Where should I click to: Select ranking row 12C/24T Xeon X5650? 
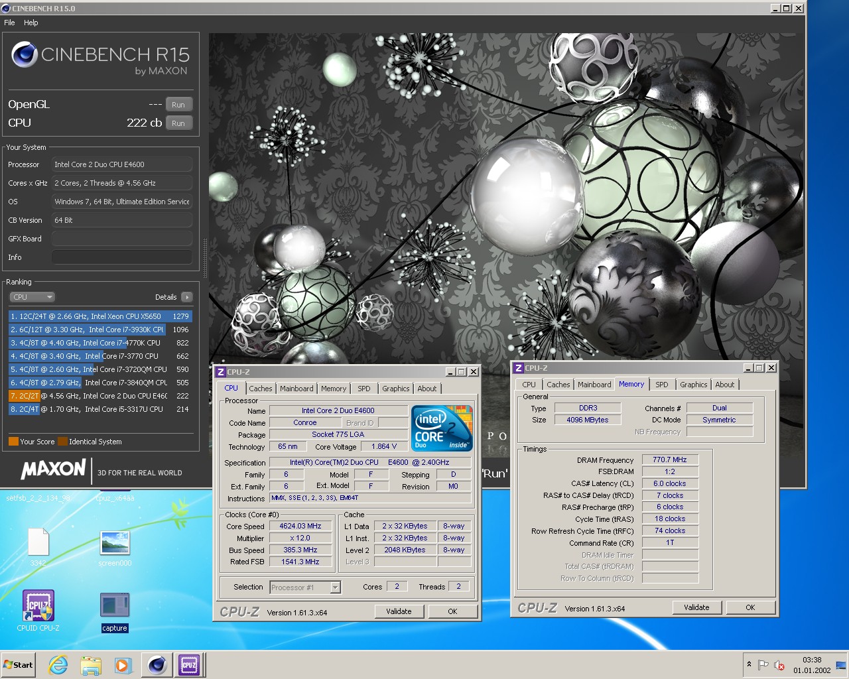(x=100, y=316)
